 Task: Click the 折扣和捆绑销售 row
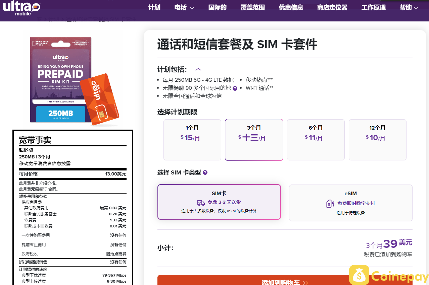click(73, 262)
